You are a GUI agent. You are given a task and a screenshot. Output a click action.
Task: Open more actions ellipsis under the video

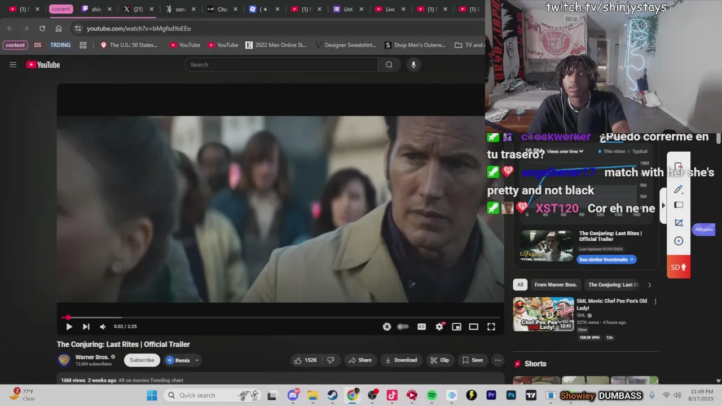click(x=498, y=360)
